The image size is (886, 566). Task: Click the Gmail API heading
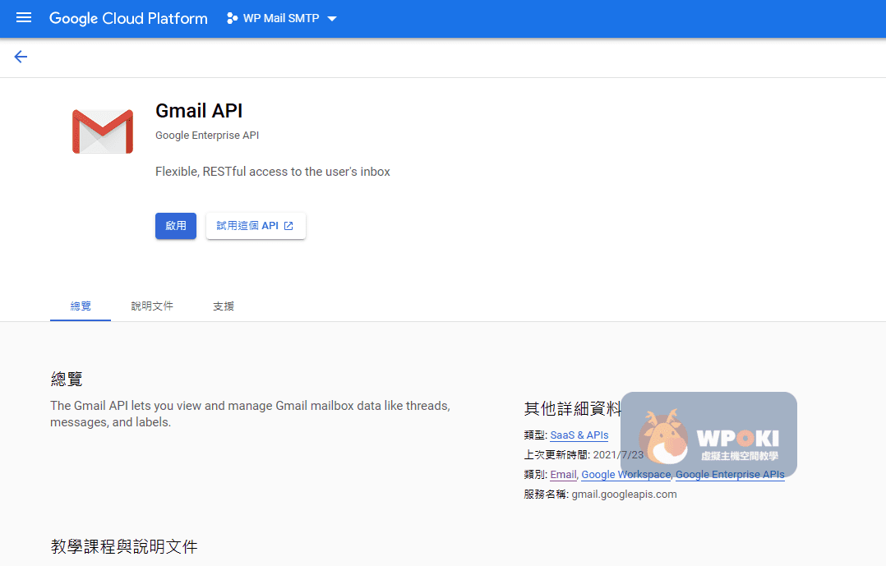(x=199, y=111)
